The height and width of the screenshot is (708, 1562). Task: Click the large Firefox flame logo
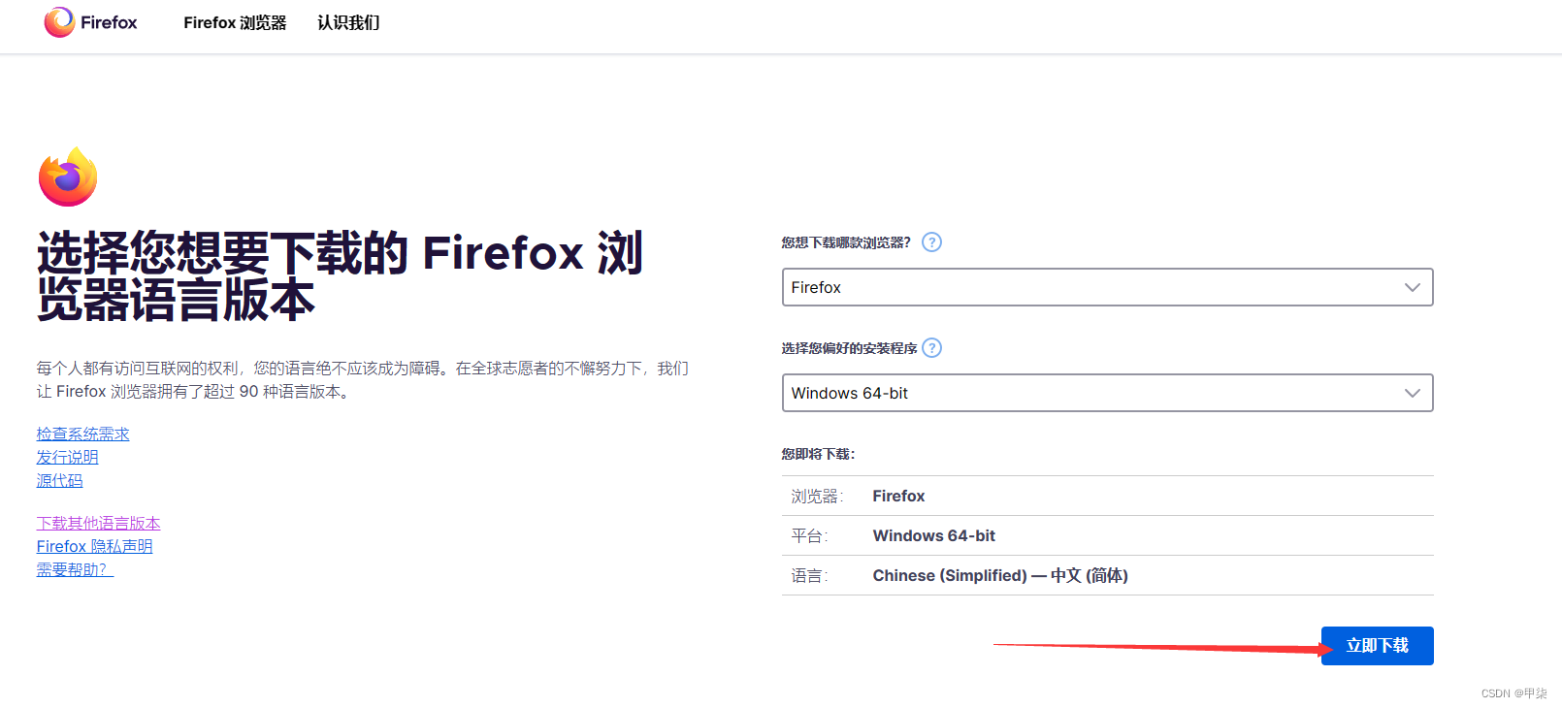point(68,177)
